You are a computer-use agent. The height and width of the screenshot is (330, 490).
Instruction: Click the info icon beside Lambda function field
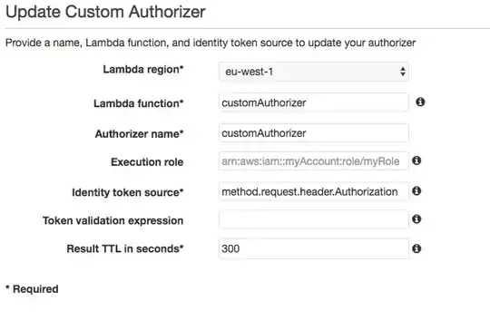pyautogui.click(x=420, y=102)
